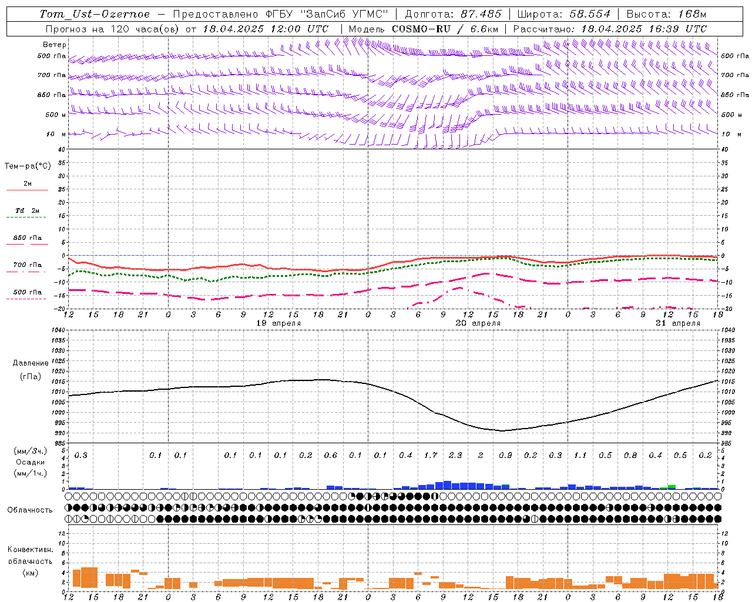Viewport: 752px width, 602px height.
Task: Click the provider text ФГБУ "ЗапСиб УГМС"
Action: [327, 14]
